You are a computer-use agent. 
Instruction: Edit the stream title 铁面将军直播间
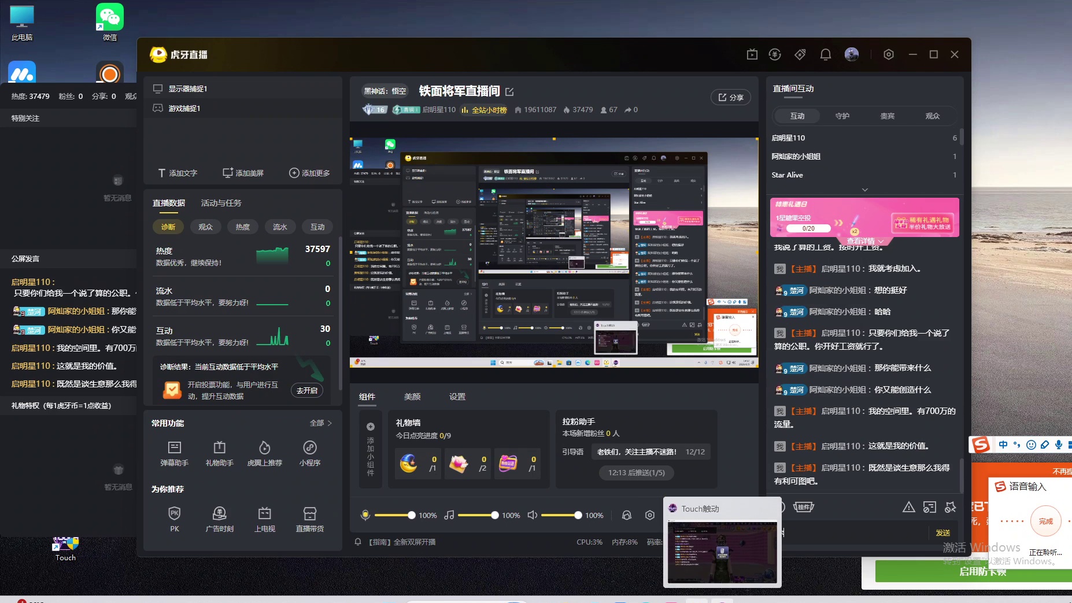509,91
